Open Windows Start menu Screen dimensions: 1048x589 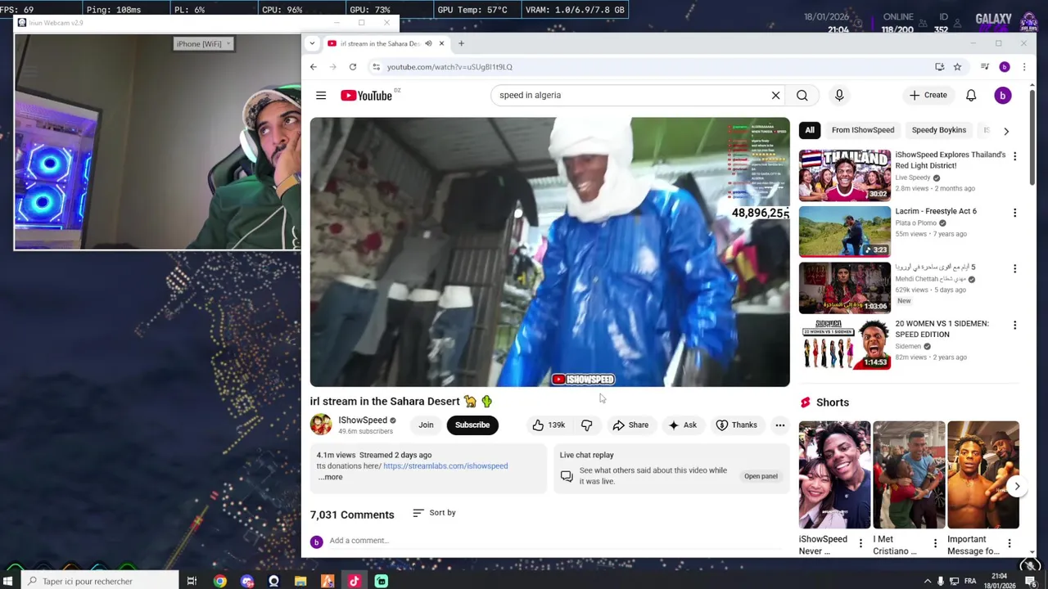9,581
